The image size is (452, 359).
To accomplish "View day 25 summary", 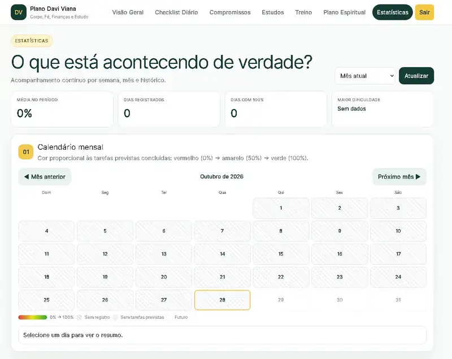I will pyautogui.click(x=46, y=300).
